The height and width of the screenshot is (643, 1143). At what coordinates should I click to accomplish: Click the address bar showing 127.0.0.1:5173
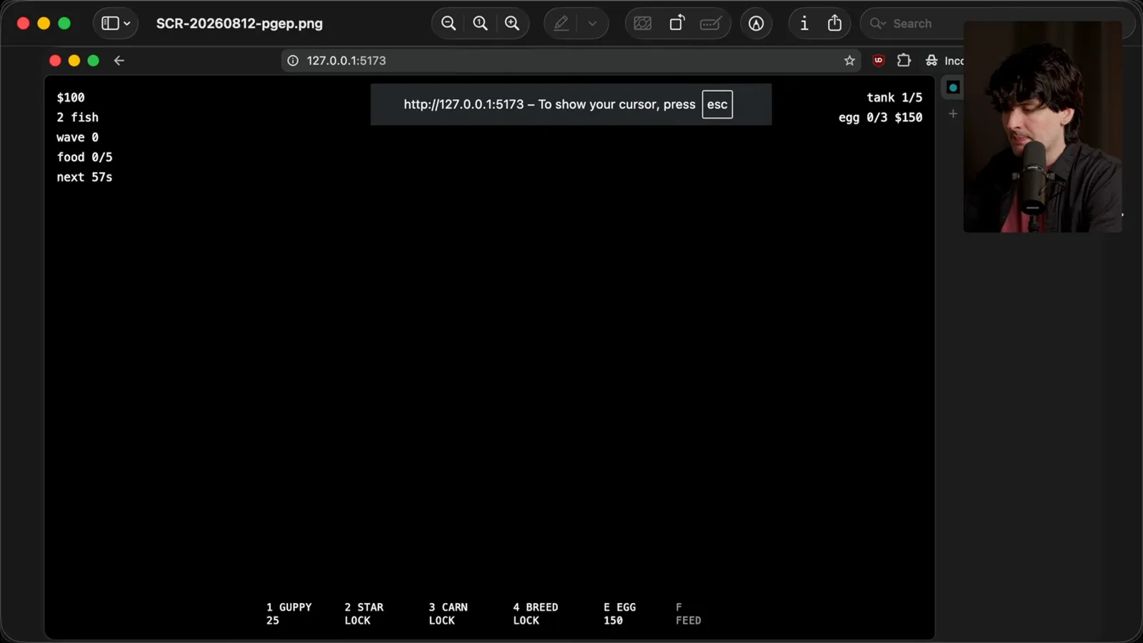coord(571,61)
